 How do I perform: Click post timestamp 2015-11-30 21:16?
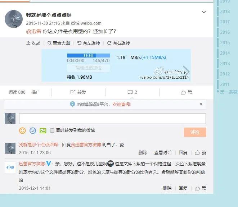pyautogui.click(x=43, y=23)
